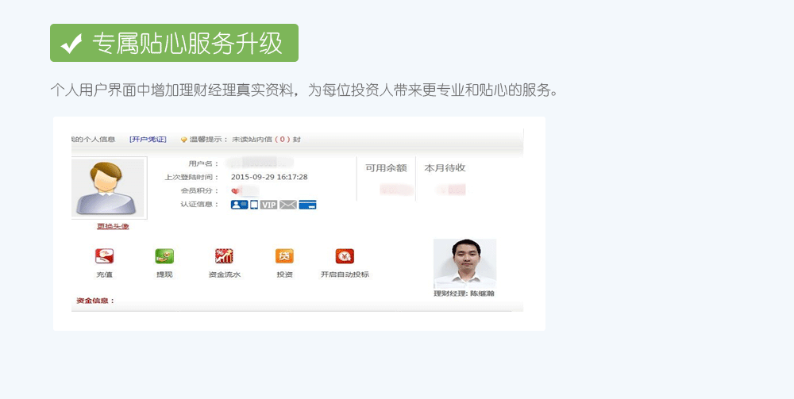
Task: Click the 专属贴心服务升级 green banner
Action: (174, 43)
